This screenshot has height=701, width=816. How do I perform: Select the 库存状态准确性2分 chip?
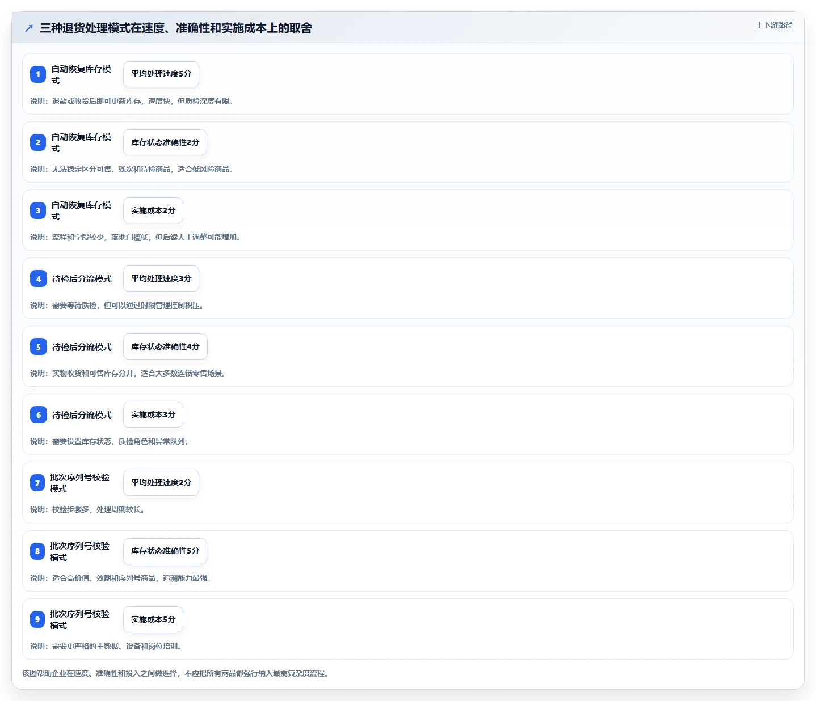tap(165, 142)
